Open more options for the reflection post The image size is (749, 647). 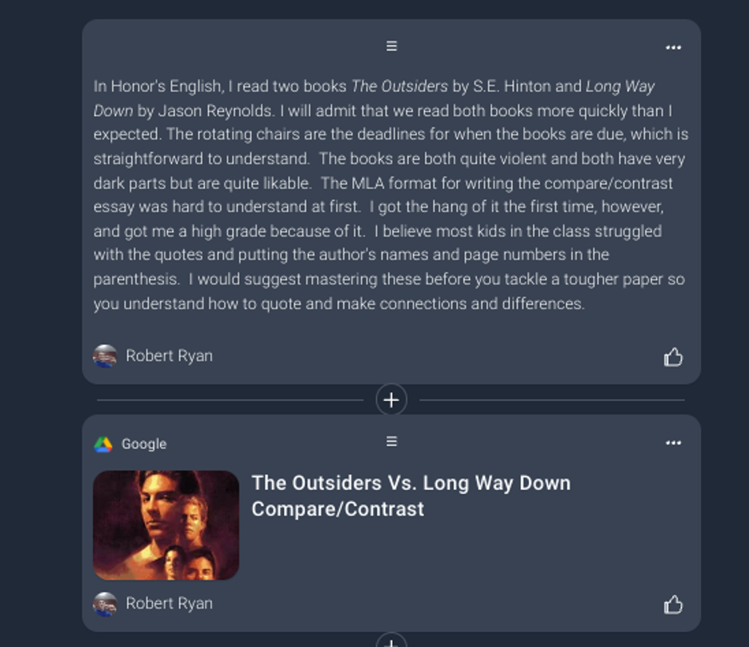click(674, 47)
